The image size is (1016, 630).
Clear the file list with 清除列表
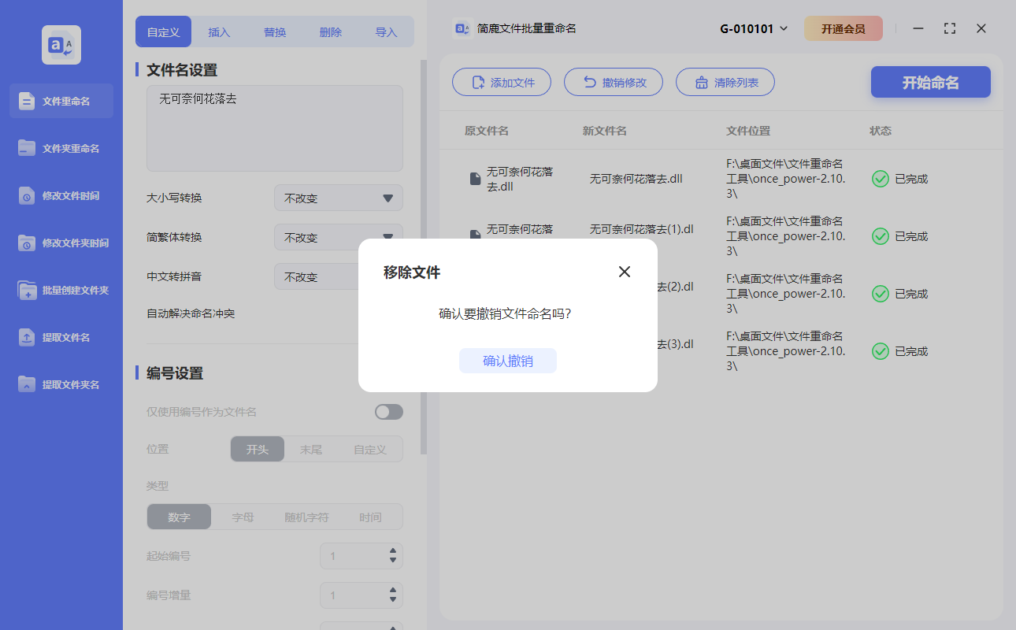pyautogui.click(x=725, y=82)
